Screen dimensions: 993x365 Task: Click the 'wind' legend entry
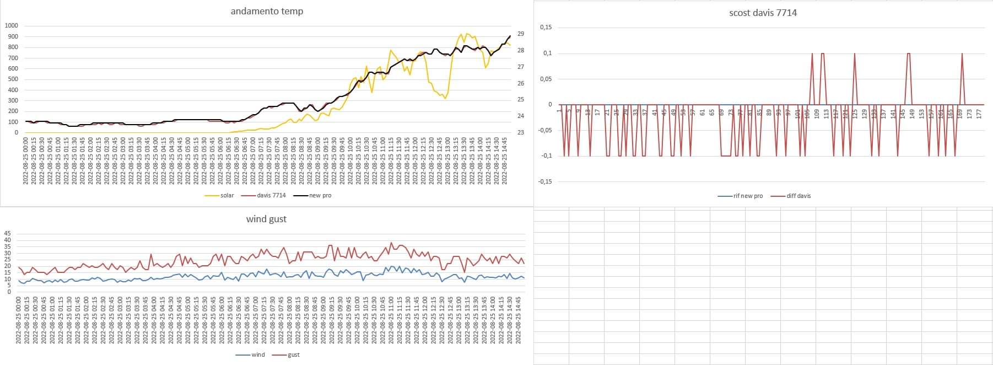(x=250, y=355)
